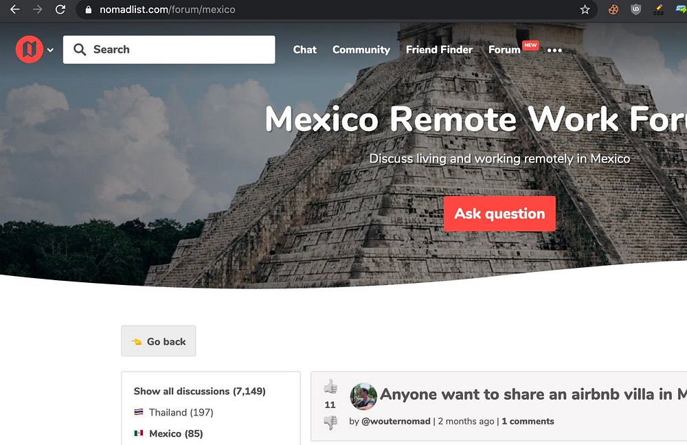The width and height of the screenshot is (687, 445).
Task: Click the Ask question button
Action: (x=499, y=214)
